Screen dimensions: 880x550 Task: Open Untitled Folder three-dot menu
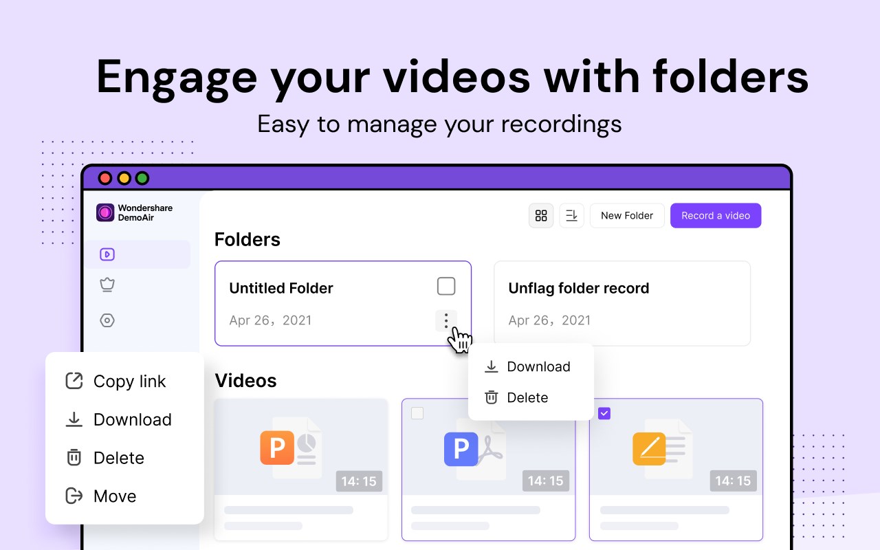click(446, 320)
